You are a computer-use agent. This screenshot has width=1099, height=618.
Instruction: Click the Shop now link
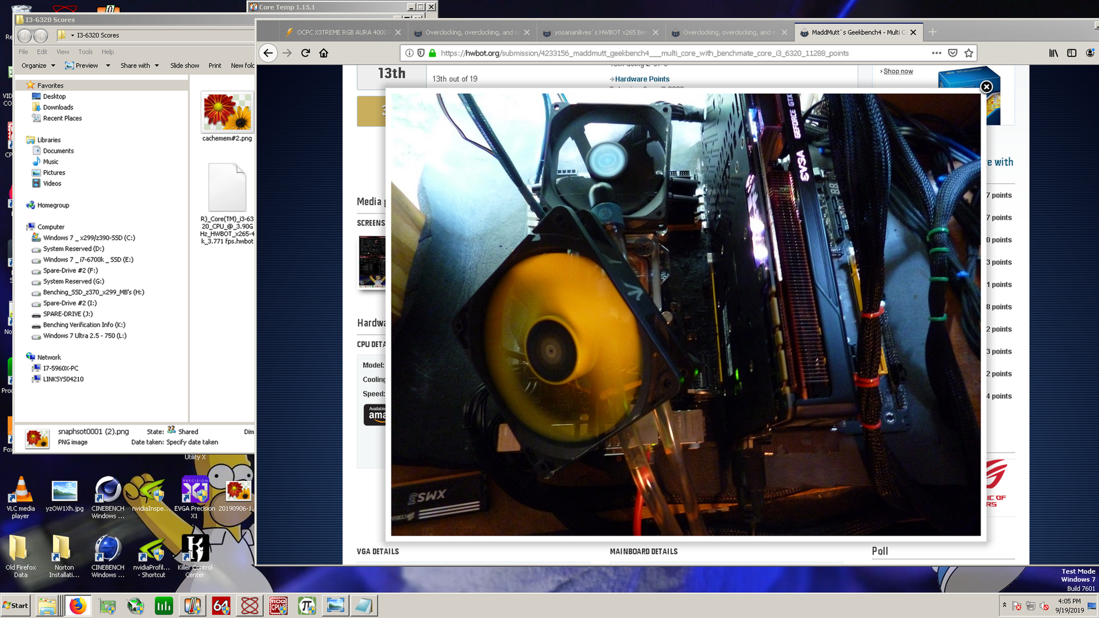[898, 72]
